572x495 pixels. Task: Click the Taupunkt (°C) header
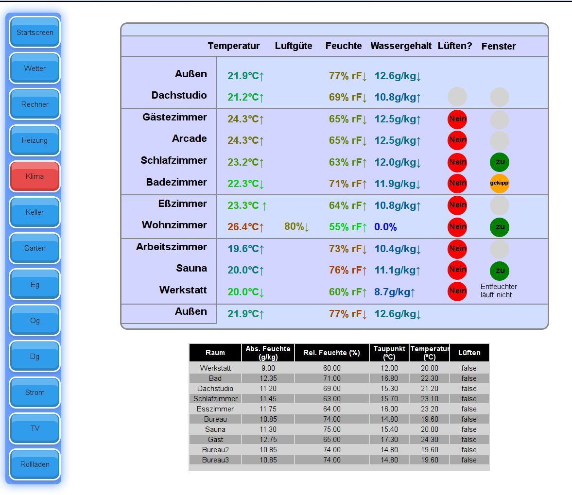click(x=389, y=353)
